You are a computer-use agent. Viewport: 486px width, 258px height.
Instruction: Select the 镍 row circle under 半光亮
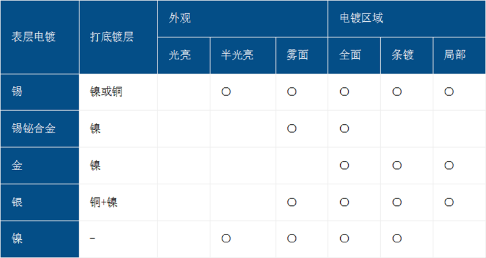[226, 239]
